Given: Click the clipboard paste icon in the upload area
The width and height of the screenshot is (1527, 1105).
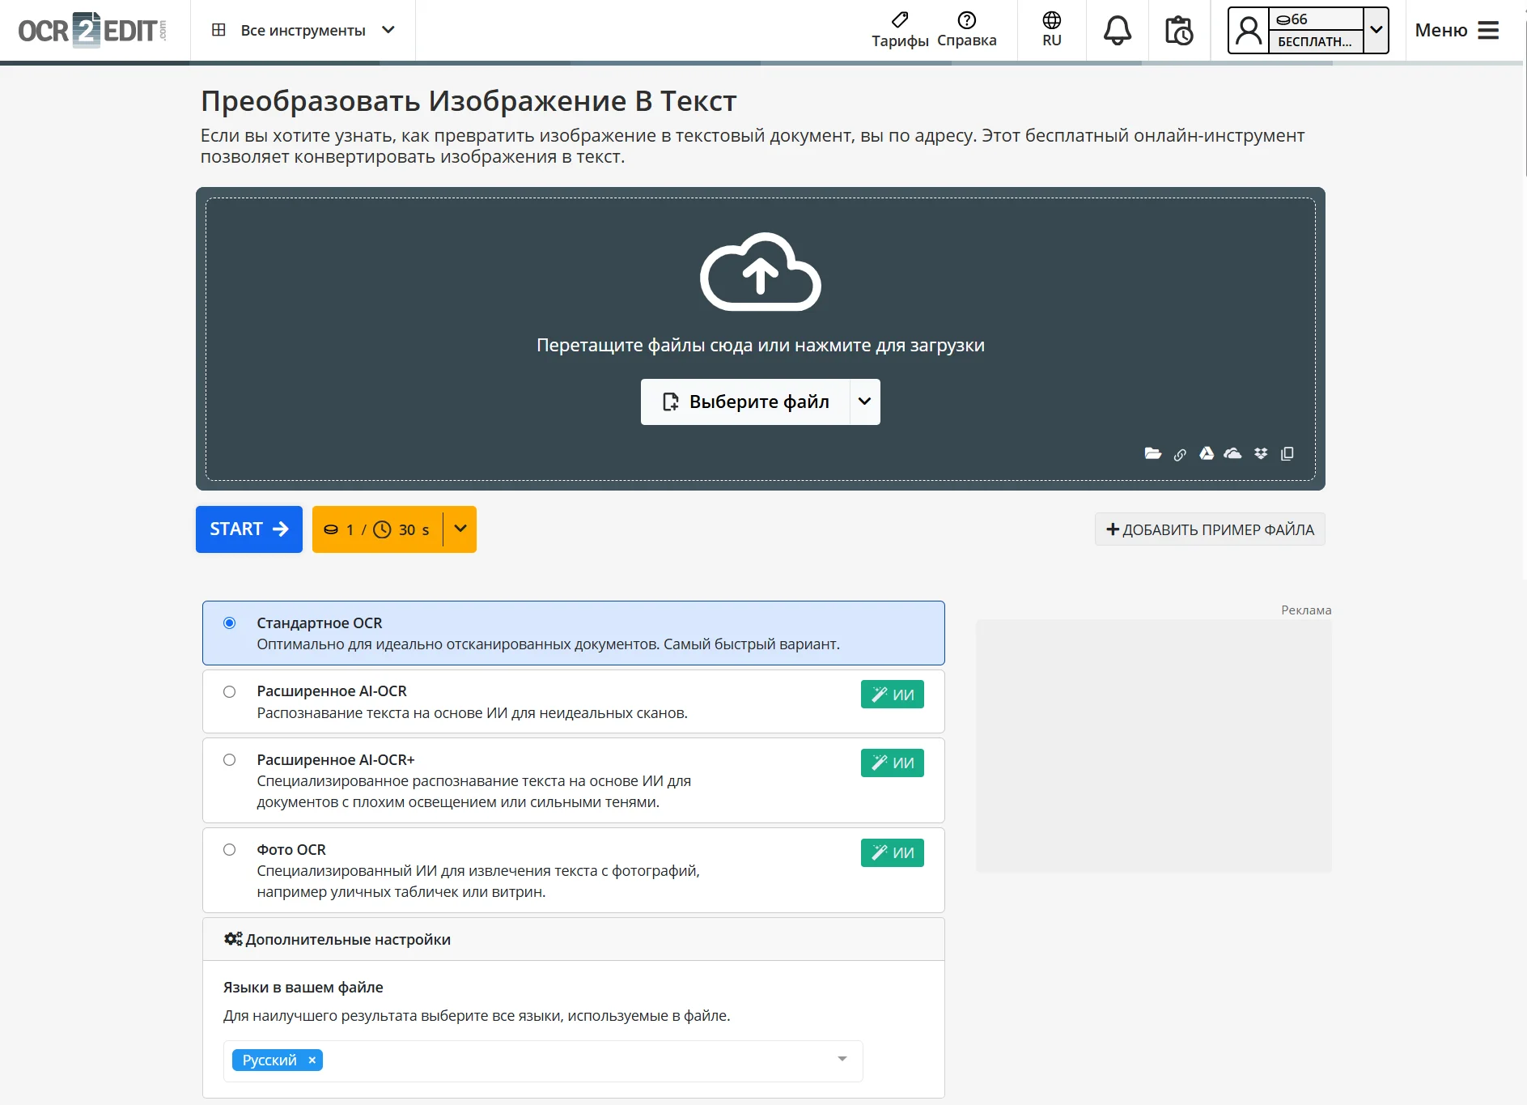Looking at the screenshot, I should pyautogui.click(x=1287, y=453).
